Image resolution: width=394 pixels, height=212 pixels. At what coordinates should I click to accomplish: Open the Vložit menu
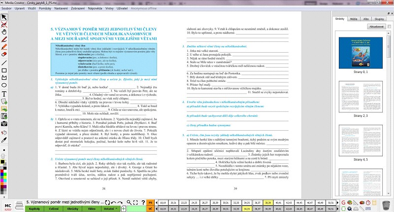[x=32, y=8]
